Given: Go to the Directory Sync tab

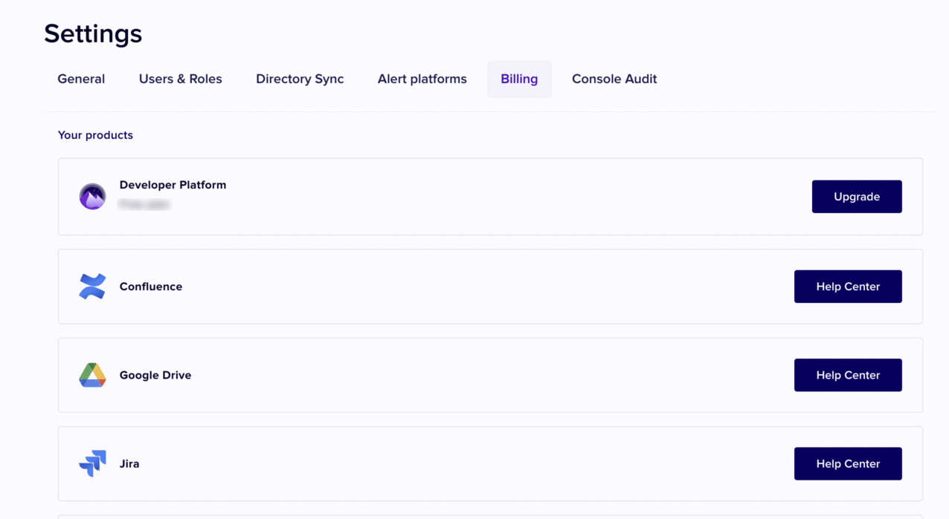Looking at the screenshot, I should 300,79.
